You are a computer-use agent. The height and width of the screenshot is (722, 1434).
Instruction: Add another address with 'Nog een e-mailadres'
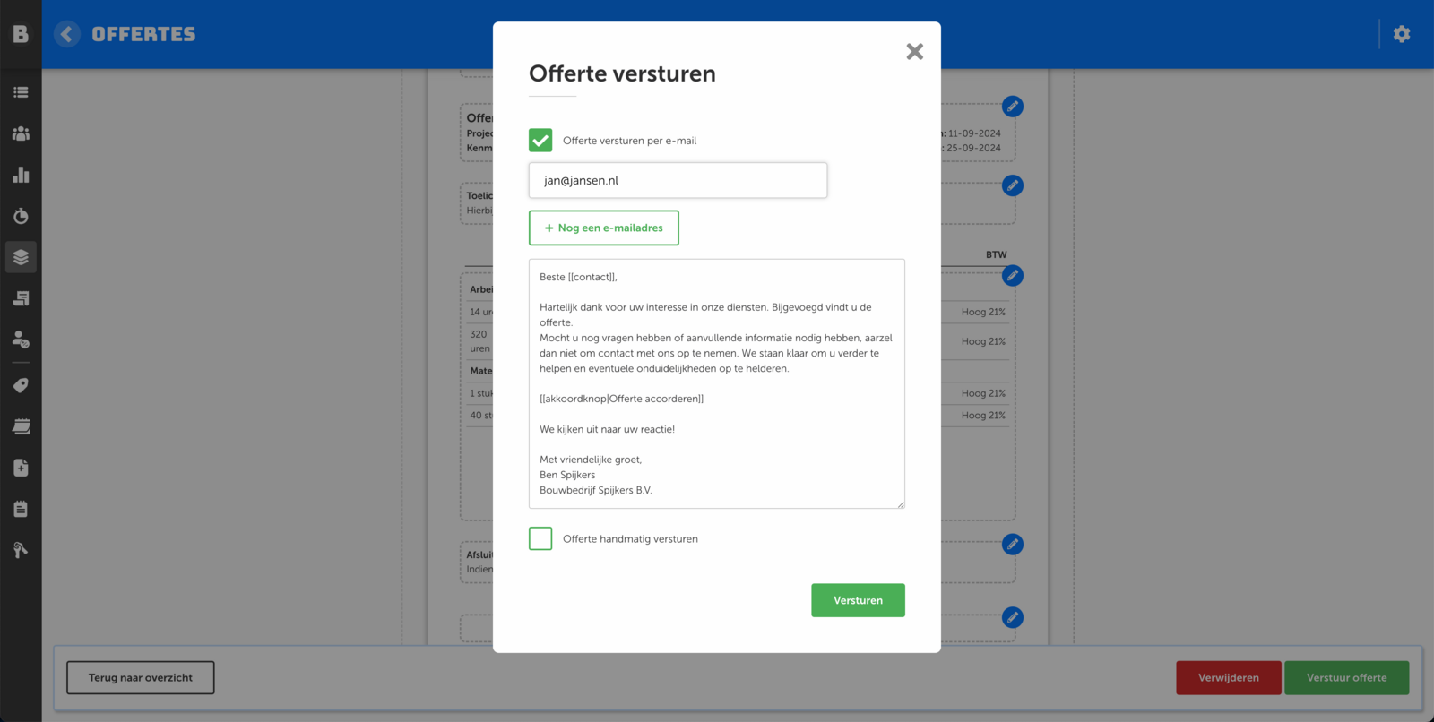(x=603, y=228)
